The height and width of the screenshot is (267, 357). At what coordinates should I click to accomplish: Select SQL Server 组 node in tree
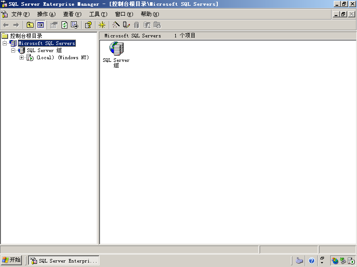[44, 50]
